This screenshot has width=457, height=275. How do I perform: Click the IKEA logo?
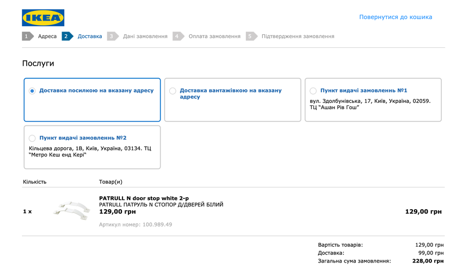tap(43, 17)
